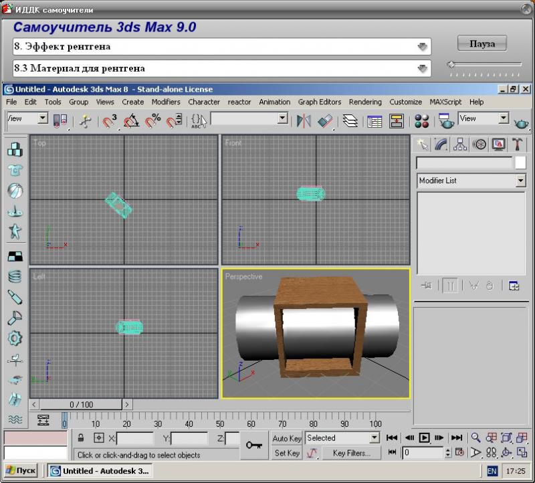Open the Graph Editors menu
The image size is (535, 483).
(319, 102)
